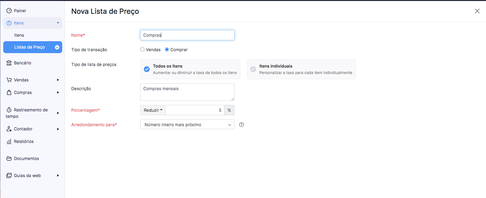This screenshot has height=198, width=486.
Task: Click the Descrição text area
Action: (x=187, y=92)
